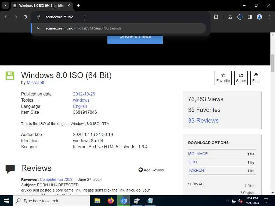Select the '35 Favorites' text

coord(204,110)
